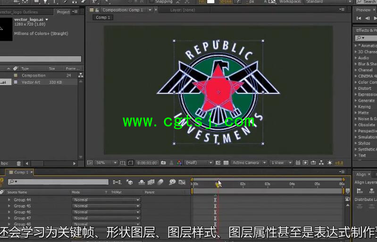Screen dimensions: 377x242
Task: Switch to Layer: (none) tab
Action: (183, 10)
